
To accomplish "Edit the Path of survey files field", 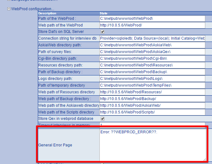I will coord(152,52).
